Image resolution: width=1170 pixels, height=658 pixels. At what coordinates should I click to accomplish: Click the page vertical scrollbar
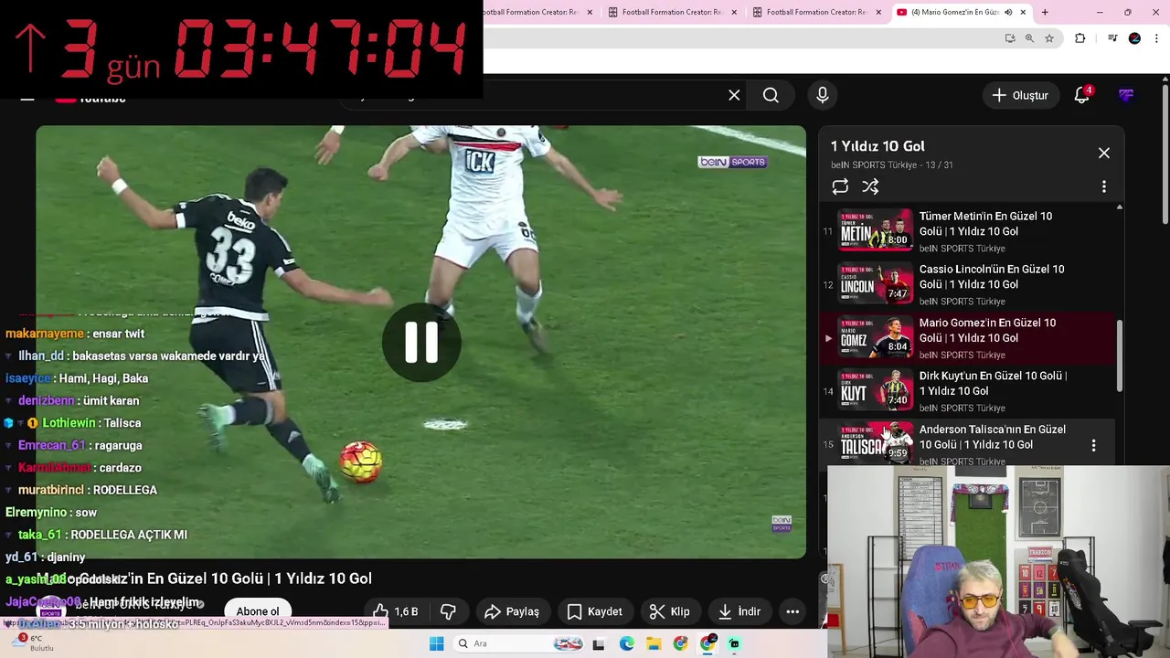click(1165, 154)
